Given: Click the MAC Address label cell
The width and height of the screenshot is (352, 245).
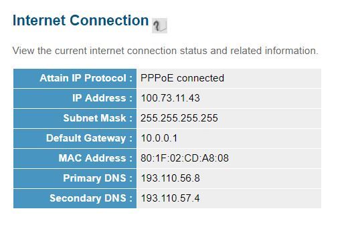Looking at the screenshot, I should pos(75,158).
